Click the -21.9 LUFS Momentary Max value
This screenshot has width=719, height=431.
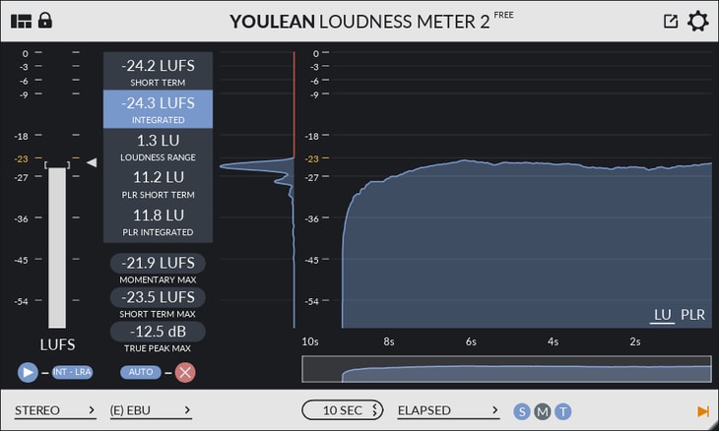158,263
